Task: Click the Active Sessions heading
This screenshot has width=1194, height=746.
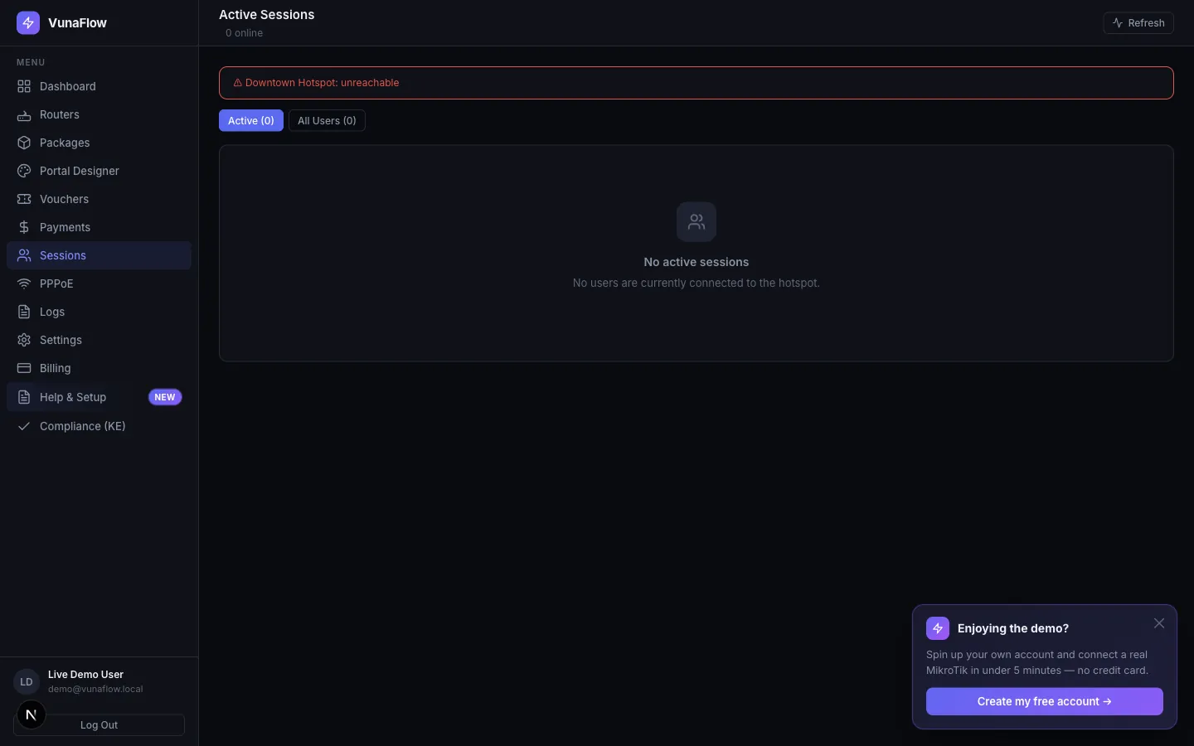Action: [x=267, y=15]
